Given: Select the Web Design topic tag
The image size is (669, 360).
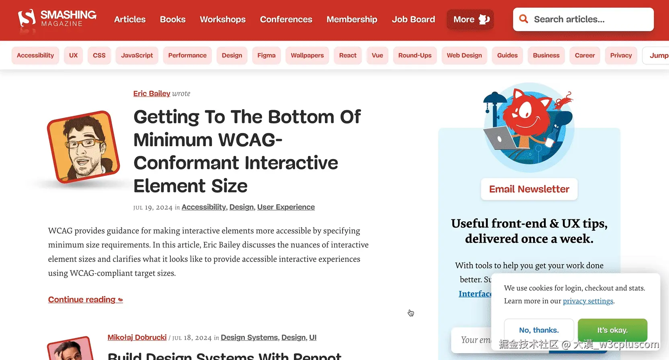Looking at the screenshot, I should (x=464, y=55).
